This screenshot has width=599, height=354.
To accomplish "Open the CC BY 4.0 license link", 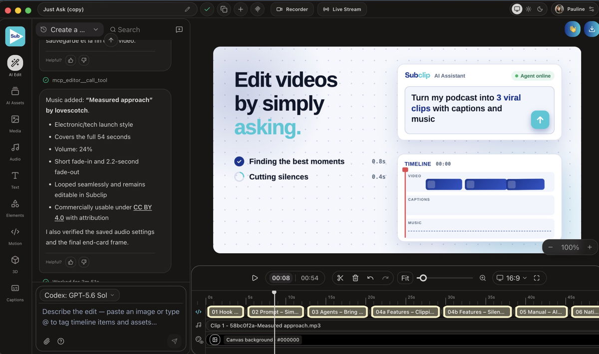I will (x=103, y=212).
